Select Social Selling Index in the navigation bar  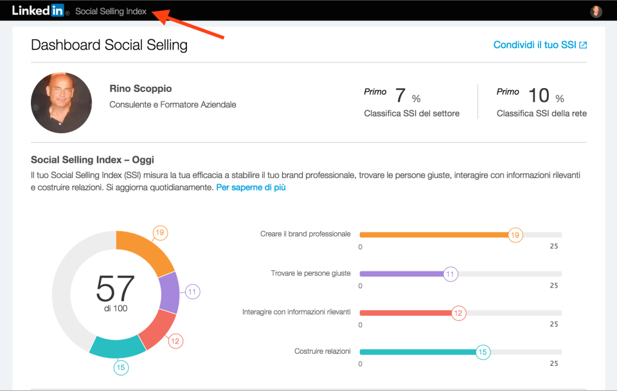(x=111, y=11)
